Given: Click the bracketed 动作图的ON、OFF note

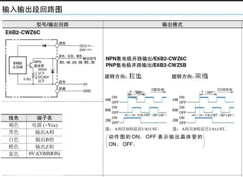Looking at the screenshot, I should click(x=155, y=140).
